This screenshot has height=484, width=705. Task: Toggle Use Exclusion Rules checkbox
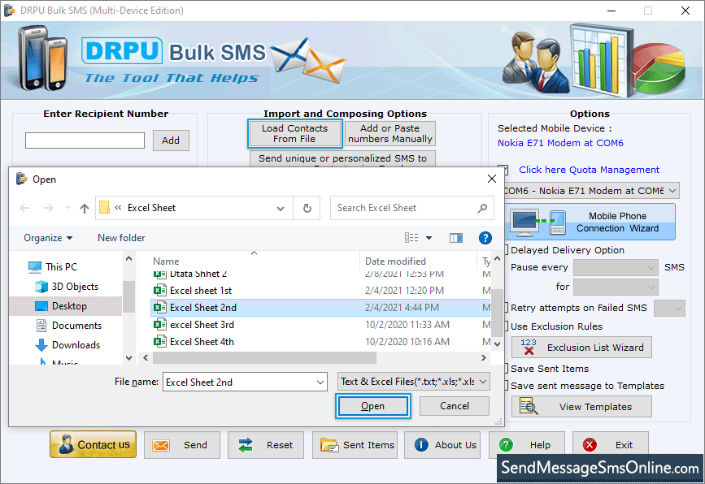coord(506,326)
